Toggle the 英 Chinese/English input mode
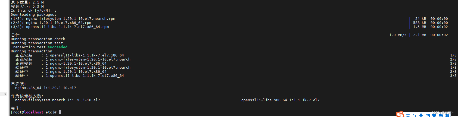 (x=408, y=115)
